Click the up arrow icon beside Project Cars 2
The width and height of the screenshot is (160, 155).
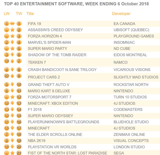pos(12,76)
